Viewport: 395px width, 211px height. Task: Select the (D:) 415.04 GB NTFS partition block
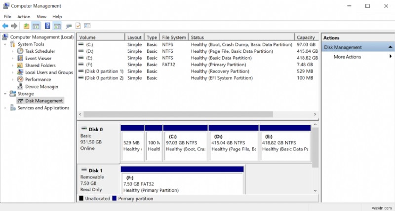click(234, 143)
